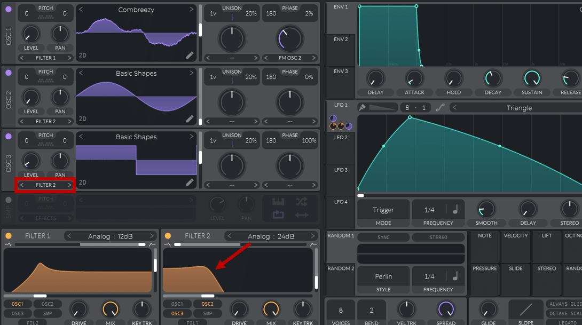Click LFO 1 modulation target circles
This screenshot has width=582, height=325.
tap(341, 123)
